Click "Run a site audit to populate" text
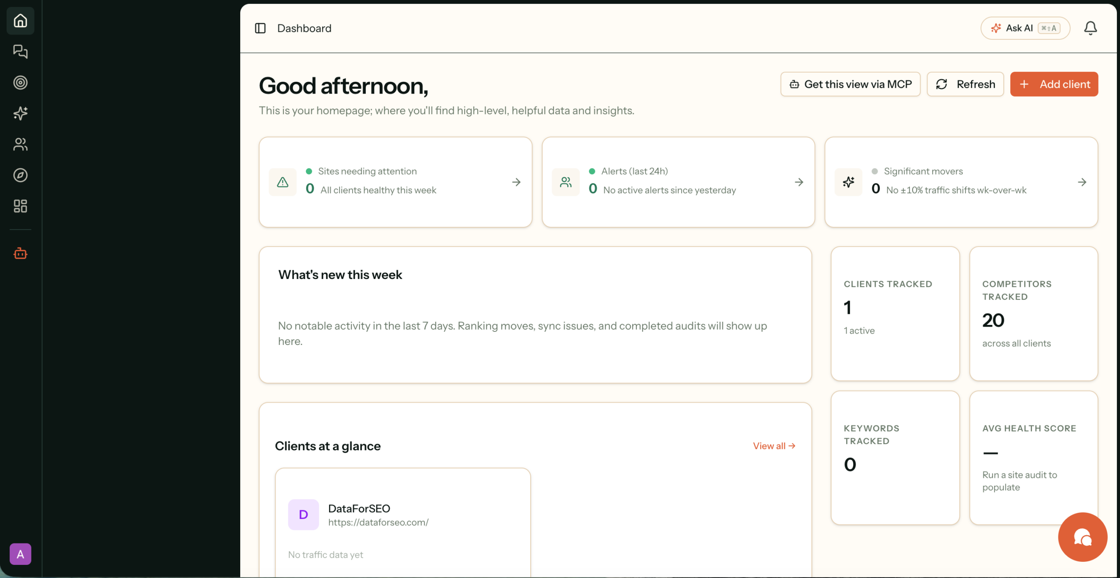Screen dimensions: 1120x578 1019,481
